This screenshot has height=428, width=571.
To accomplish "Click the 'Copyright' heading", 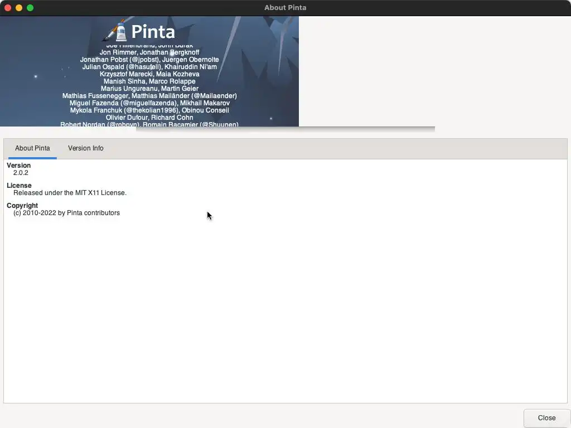I will click(x=22, y=206).
